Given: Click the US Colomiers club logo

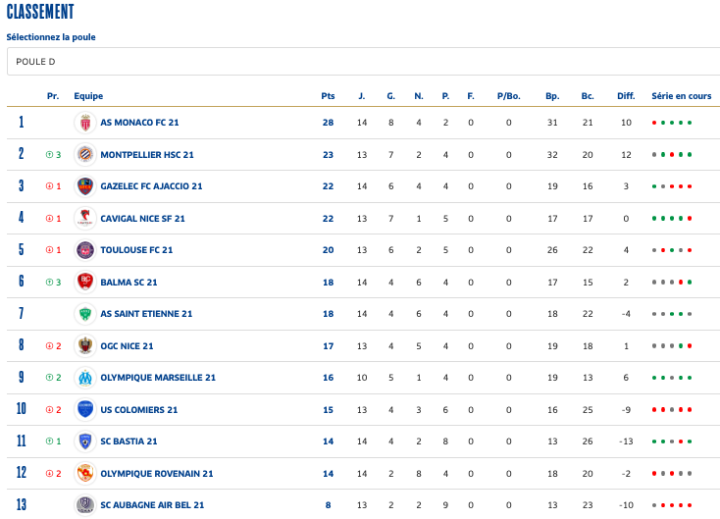Looking at the screenshot, I should 85,410.
